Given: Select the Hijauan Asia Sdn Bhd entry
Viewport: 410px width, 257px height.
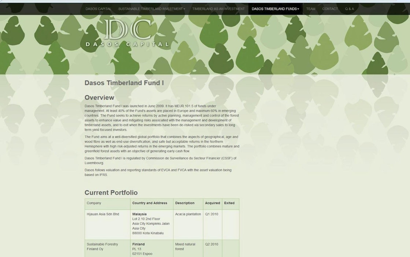Looking at the screenshot, I should pyautogui.click(x=103, y=214).
